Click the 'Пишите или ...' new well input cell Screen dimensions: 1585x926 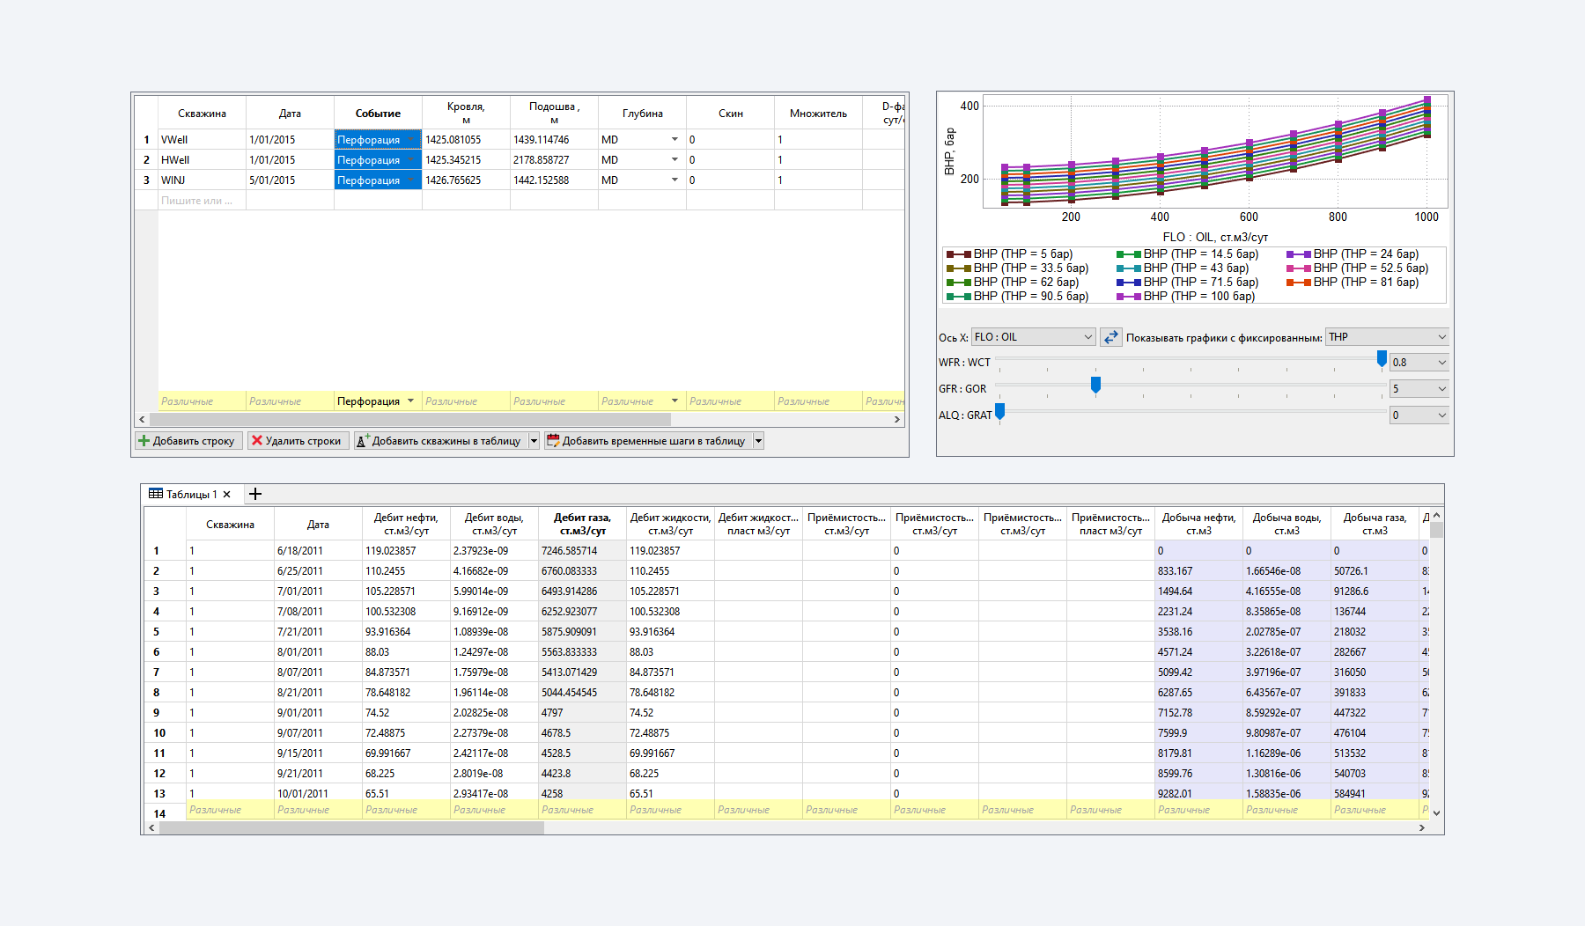point(202,201)
